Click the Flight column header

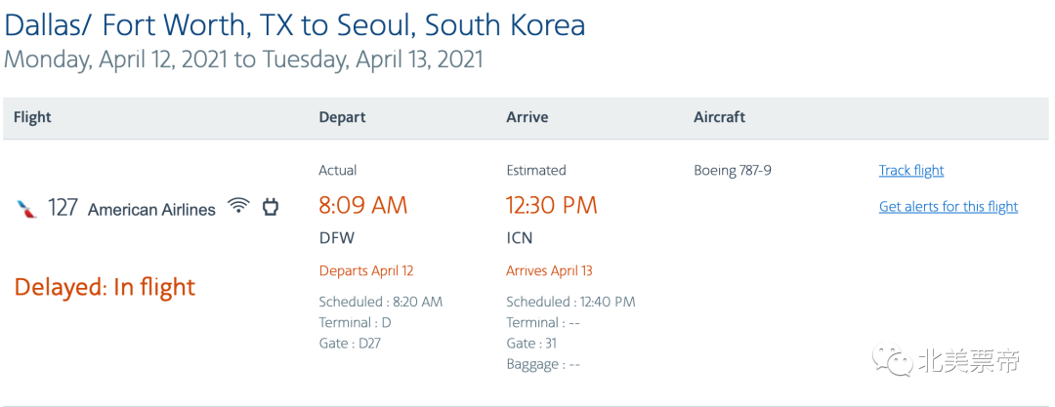click(x=32, y=117)
